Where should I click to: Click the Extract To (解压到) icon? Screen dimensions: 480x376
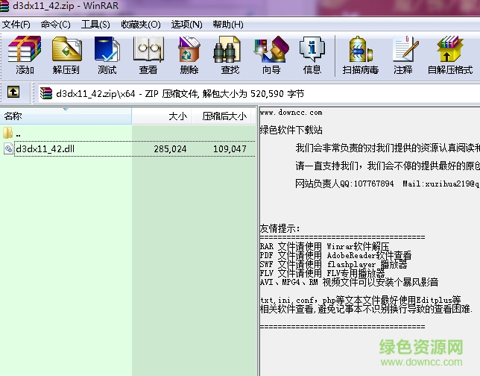66,54
